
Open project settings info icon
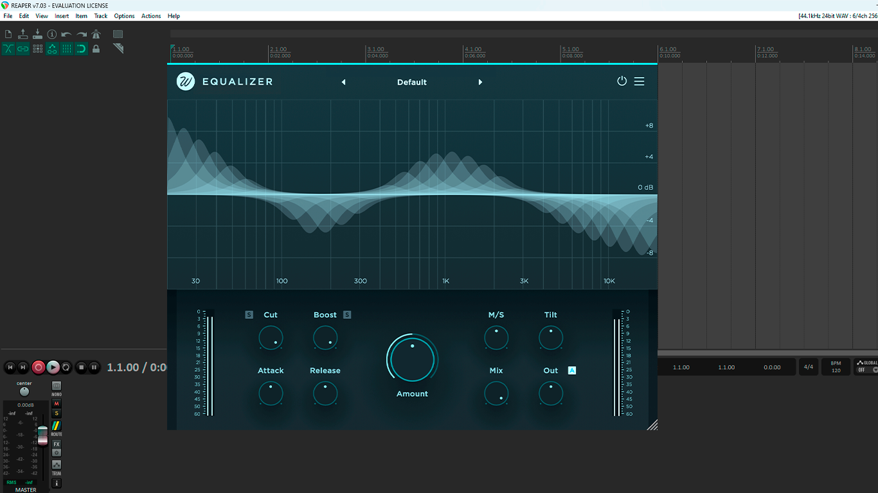tap(52, 34)
